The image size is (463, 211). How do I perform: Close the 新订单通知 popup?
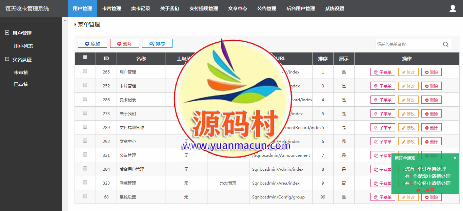455,158
